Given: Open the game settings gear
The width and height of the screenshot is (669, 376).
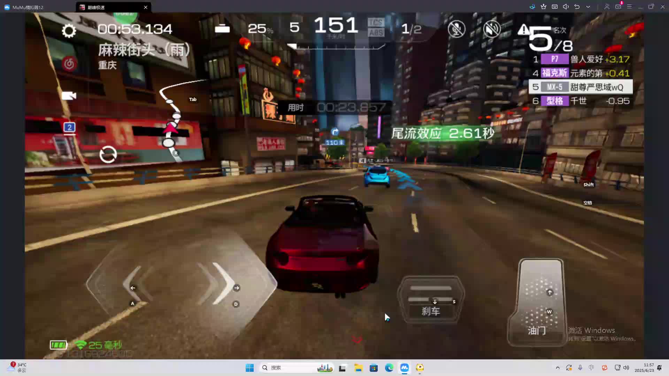Looking at the screenshot, I should click(x=69, y=31).
